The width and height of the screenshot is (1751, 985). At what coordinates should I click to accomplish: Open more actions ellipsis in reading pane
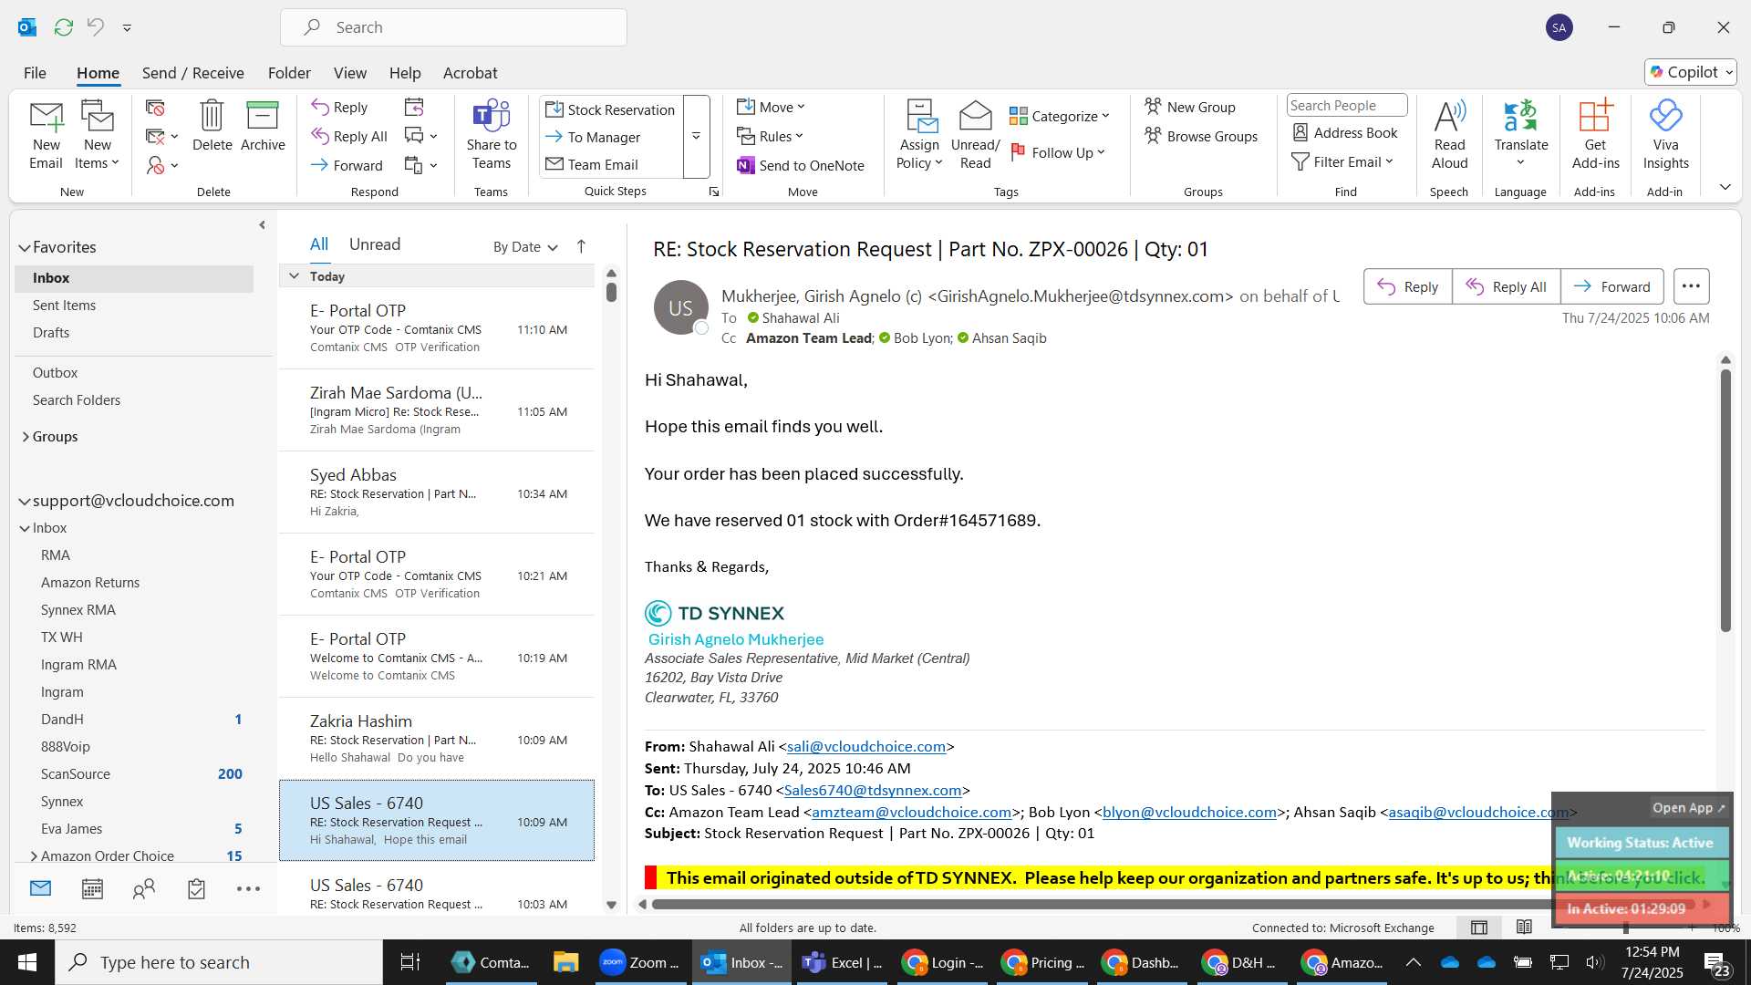pos(1691,286)
